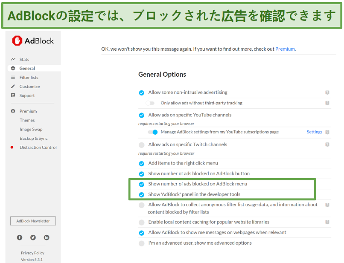Uncheck Show 'AdBlock' panel in developer tools
Screen dimensions: 344x263
point(142,195)
